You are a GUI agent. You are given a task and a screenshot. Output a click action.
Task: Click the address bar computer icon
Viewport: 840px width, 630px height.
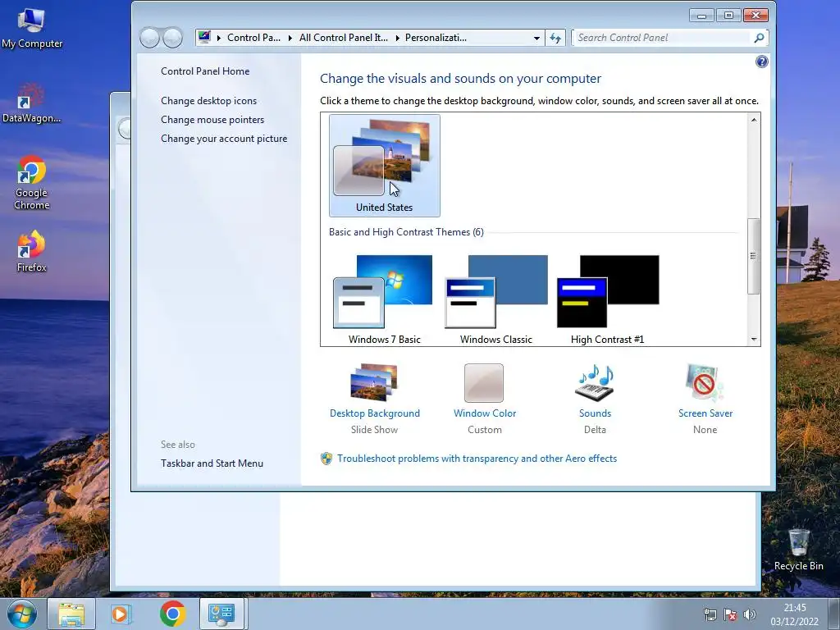pos(204,38)
